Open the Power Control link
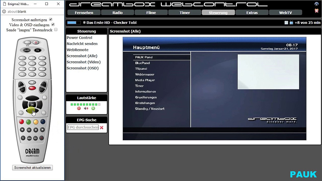This screenshot has height=181, width=322. (79, 38)
